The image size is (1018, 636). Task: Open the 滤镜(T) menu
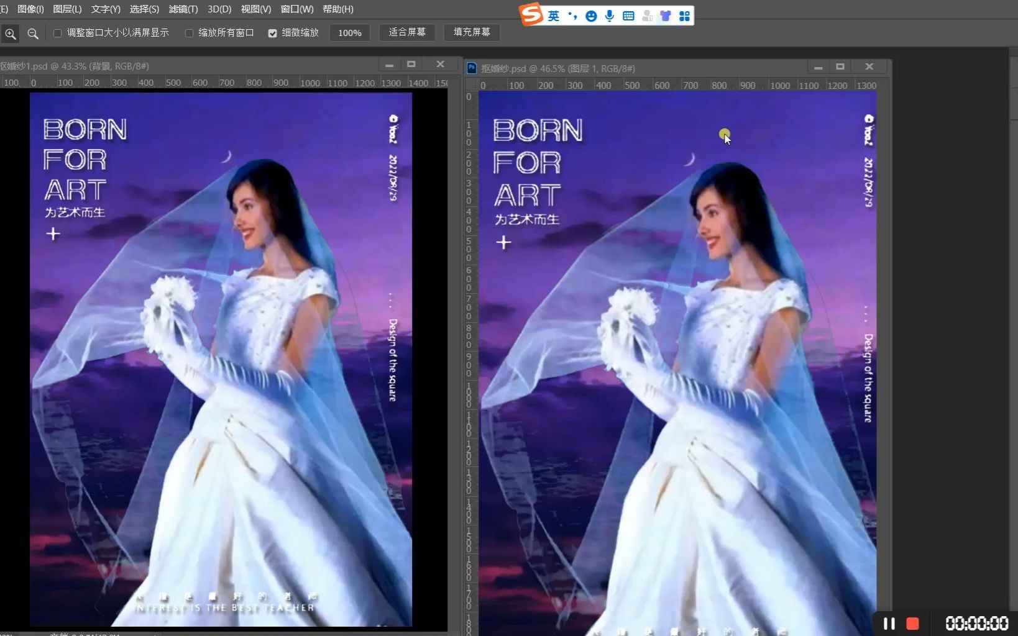pos(183,9)
